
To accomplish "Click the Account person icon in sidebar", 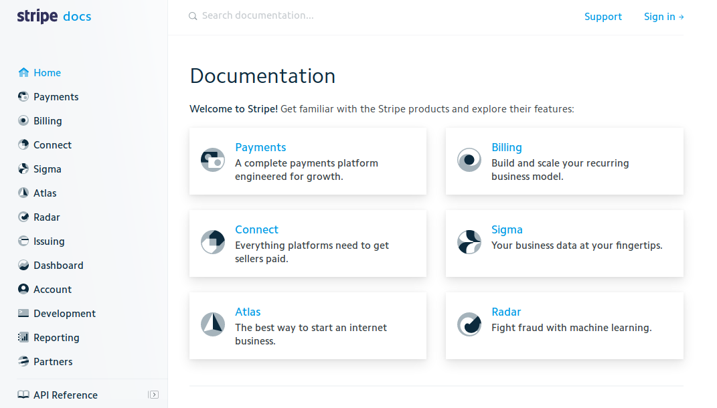I will pyautogui.click(x=23, y=289).
